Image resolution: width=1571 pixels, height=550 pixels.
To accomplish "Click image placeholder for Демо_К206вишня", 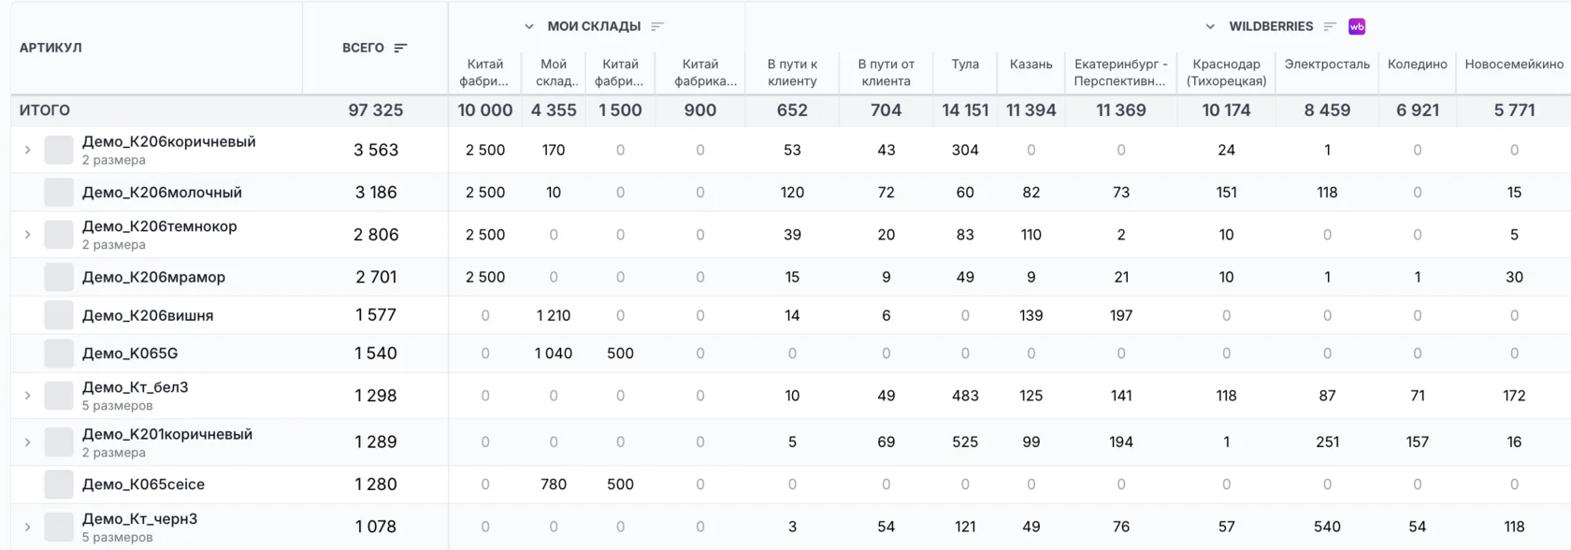I will tap(59, 315).
